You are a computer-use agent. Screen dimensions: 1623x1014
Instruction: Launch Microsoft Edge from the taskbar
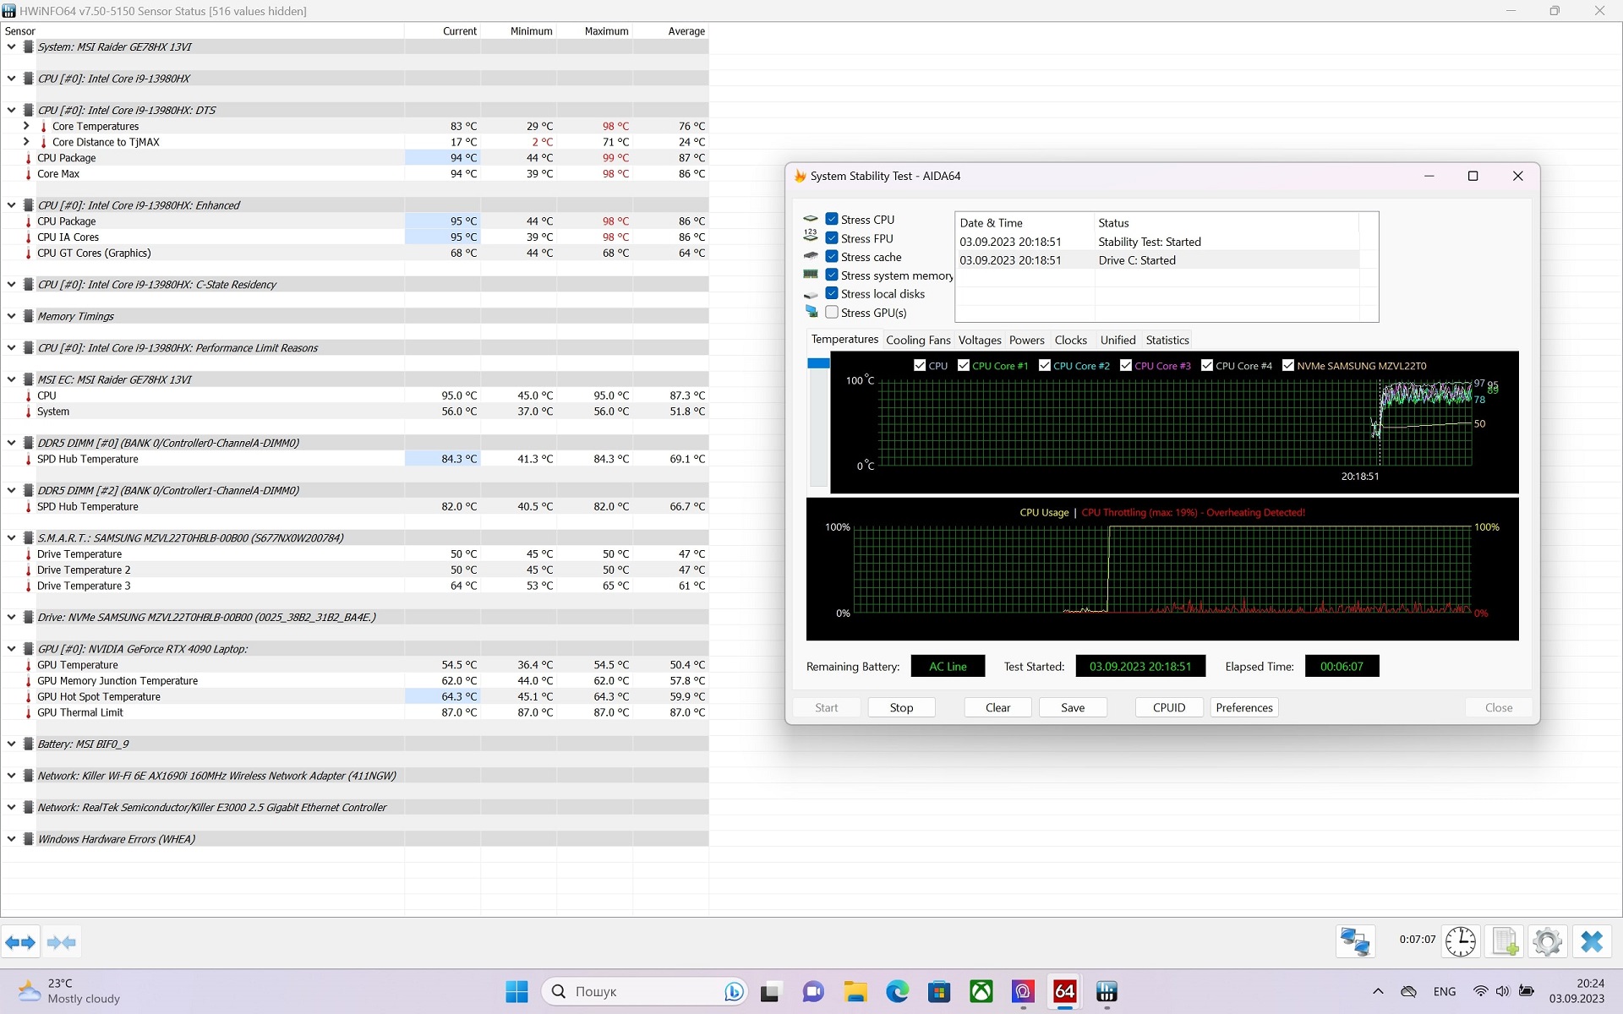(x=897, y=991)
